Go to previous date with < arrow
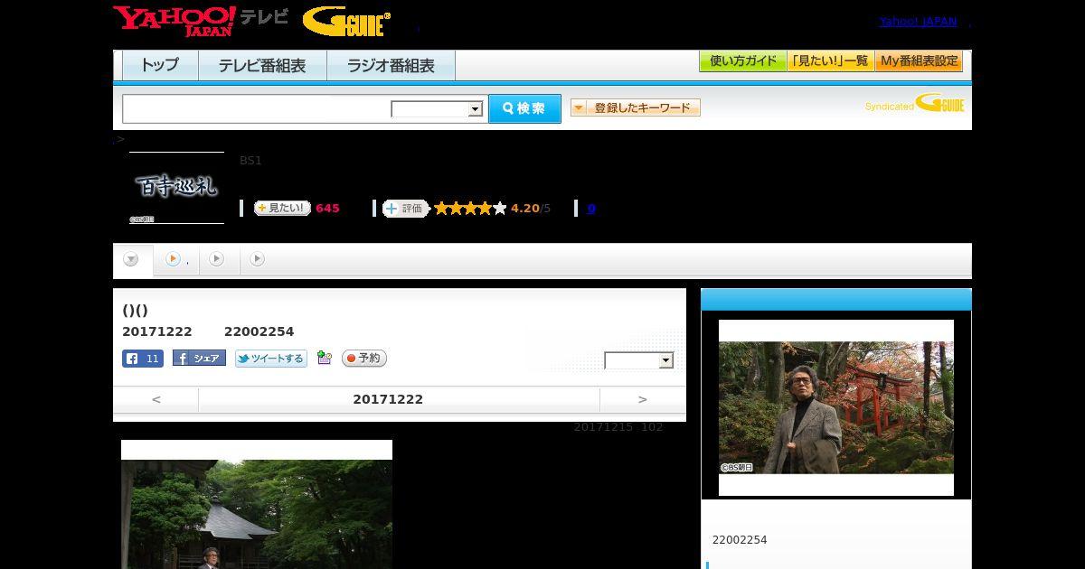The height and width of the screenshot is (569, 1085). (x=156, y=399)
